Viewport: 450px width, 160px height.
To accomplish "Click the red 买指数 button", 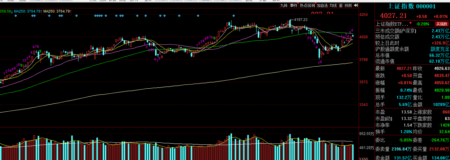I will click(441, 24).
